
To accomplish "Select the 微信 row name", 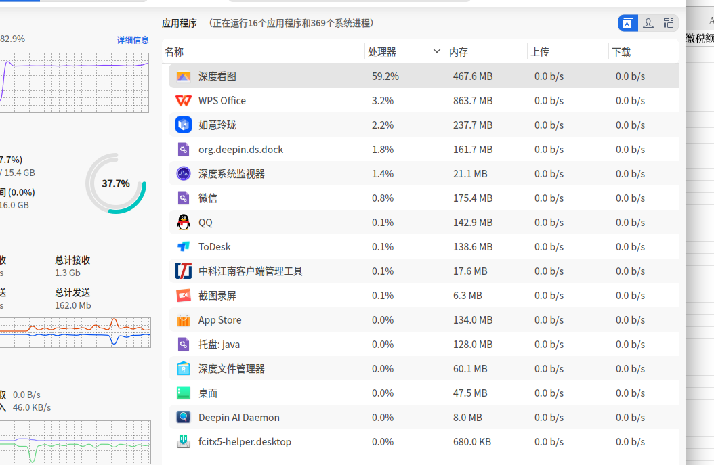I will (x=208, y=198).
